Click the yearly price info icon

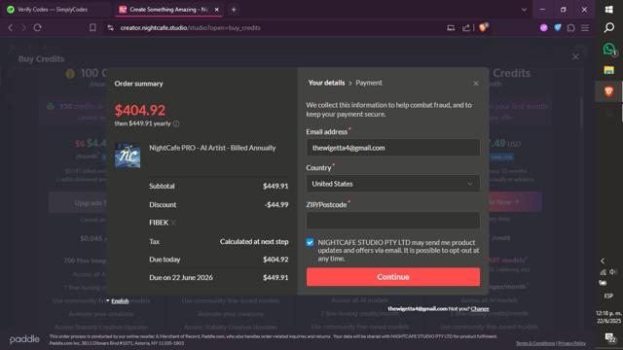click(176, 123)
